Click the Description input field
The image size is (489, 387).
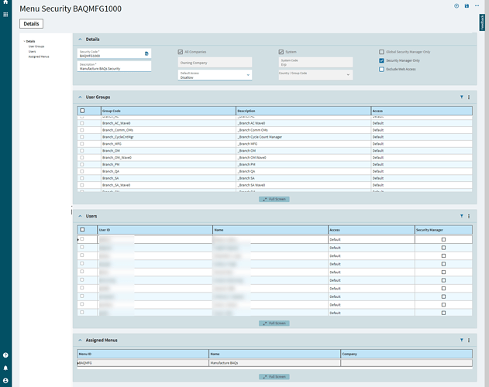pyautogui.click(x=114, y=67)
